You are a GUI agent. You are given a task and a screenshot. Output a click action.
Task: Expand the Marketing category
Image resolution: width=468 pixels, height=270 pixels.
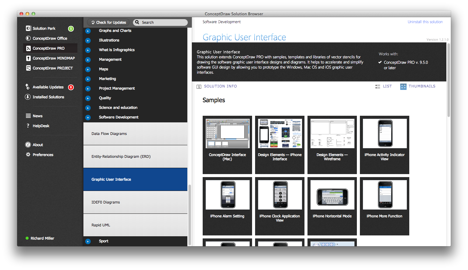(88, 79)
